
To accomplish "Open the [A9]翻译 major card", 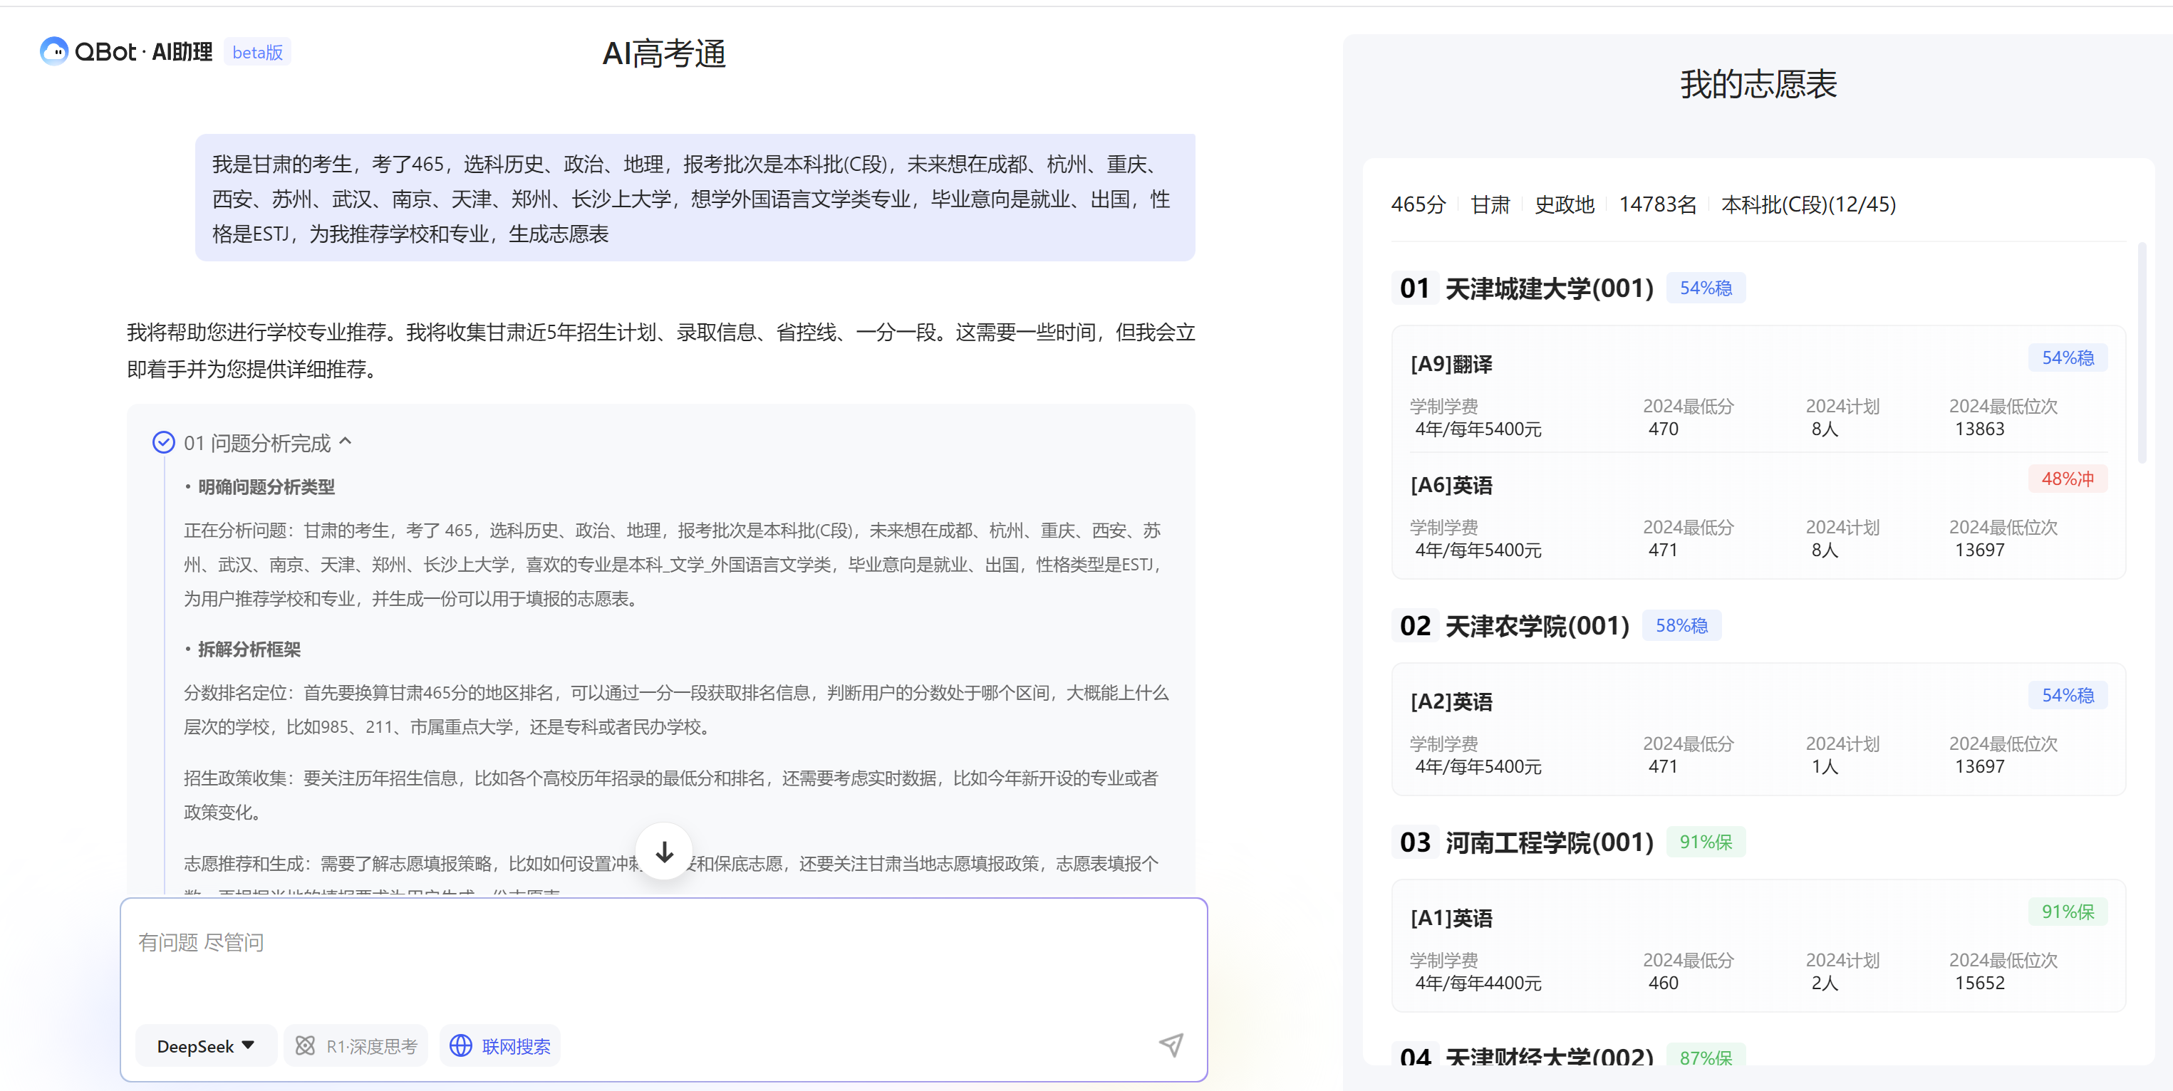I will (x=1758, y=390).
